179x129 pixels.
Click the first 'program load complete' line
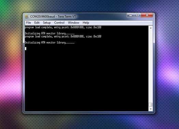tap(63, 27)
